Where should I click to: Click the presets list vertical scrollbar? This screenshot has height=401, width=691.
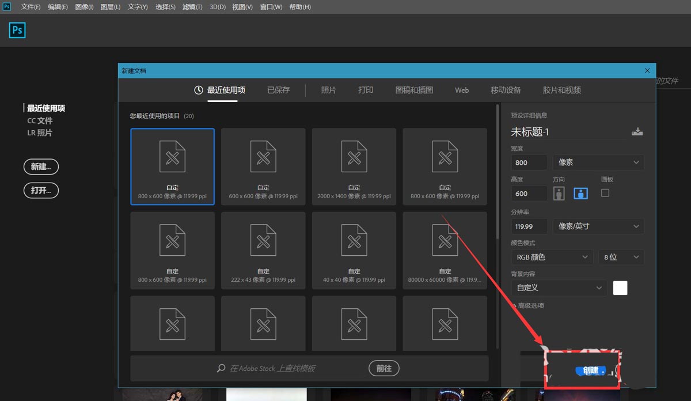coord(498,172)
